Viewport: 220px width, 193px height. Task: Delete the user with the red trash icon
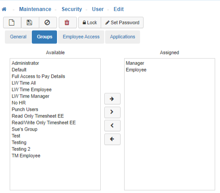68,23
